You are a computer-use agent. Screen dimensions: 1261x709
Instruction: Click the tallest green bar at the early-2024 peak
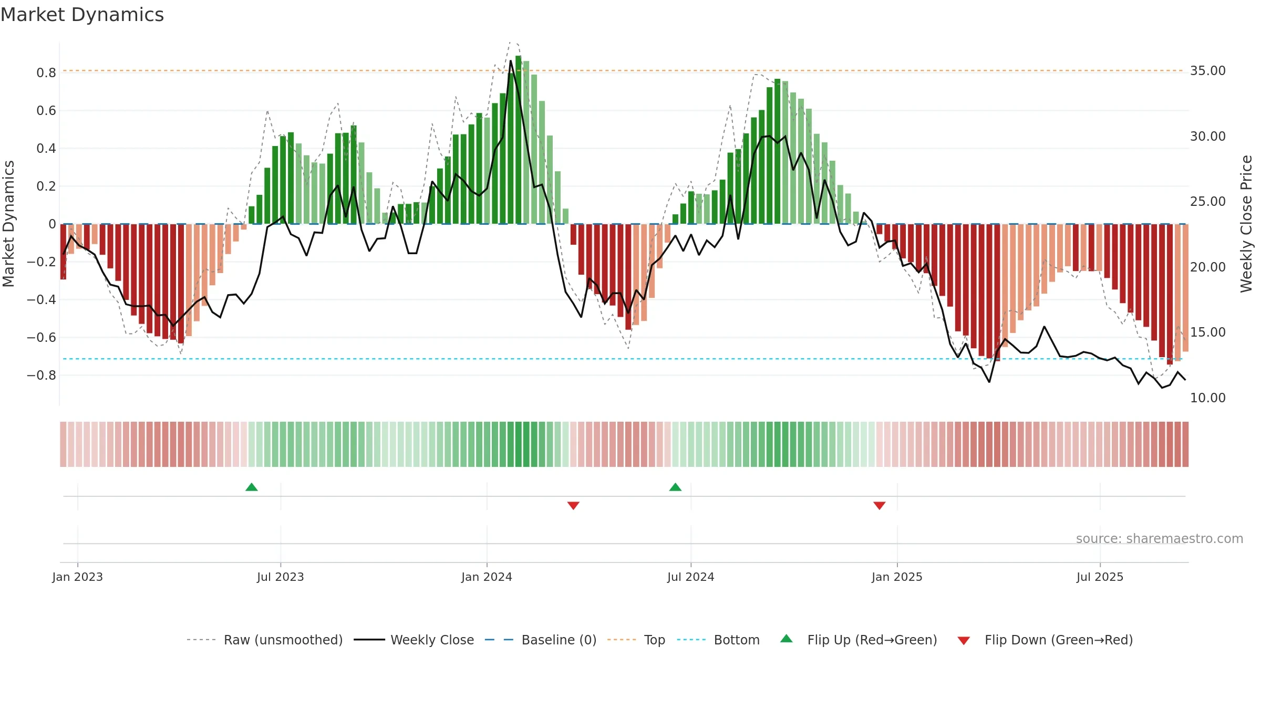tap(519, 140)
